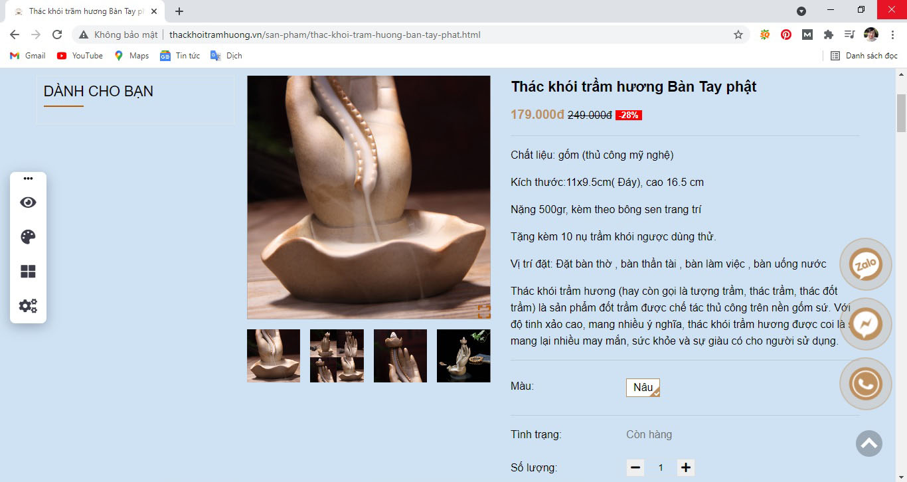Open the Dịch bookmark
Screen dimensions: 907x482
[x=226, y=56]
